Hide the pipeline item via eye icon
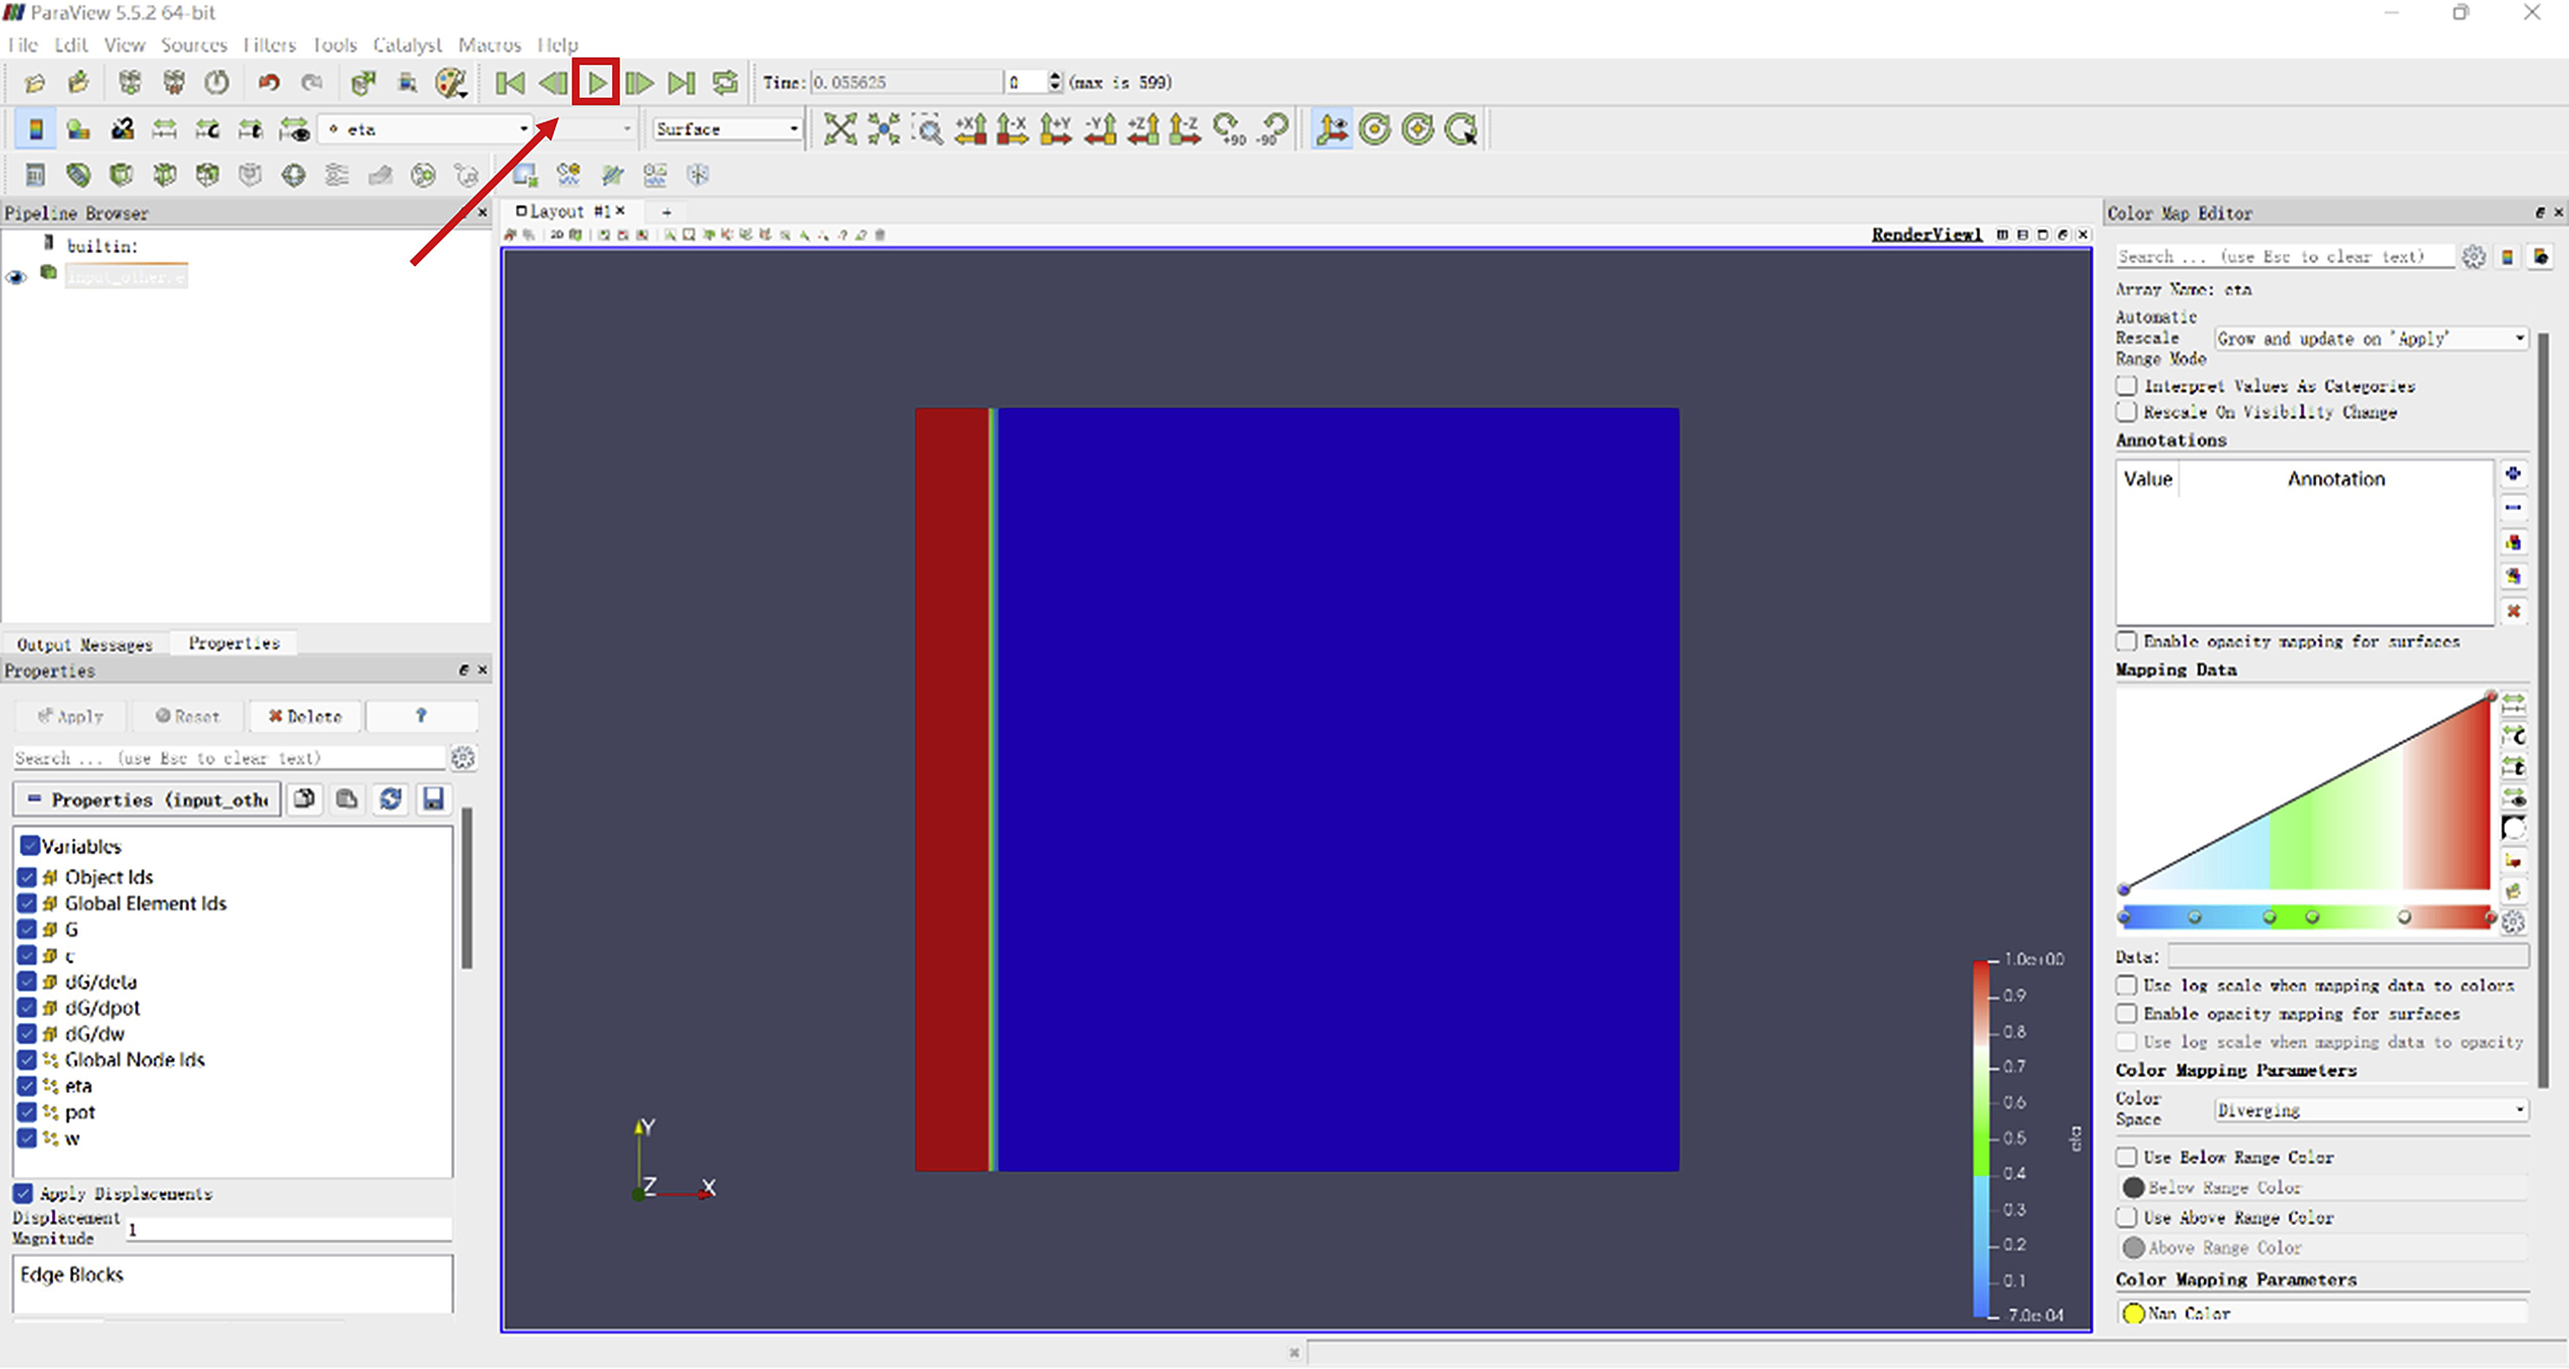Viewport: 2569px width, 1369px height. click(16, 277)
